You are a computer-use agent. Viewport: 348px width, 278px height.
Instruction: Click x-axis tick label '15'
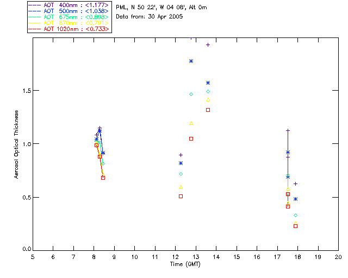pos(237,257)
